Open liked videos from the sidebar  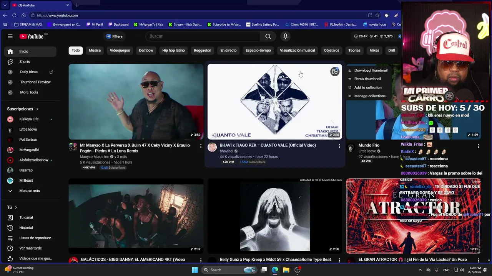30,258
